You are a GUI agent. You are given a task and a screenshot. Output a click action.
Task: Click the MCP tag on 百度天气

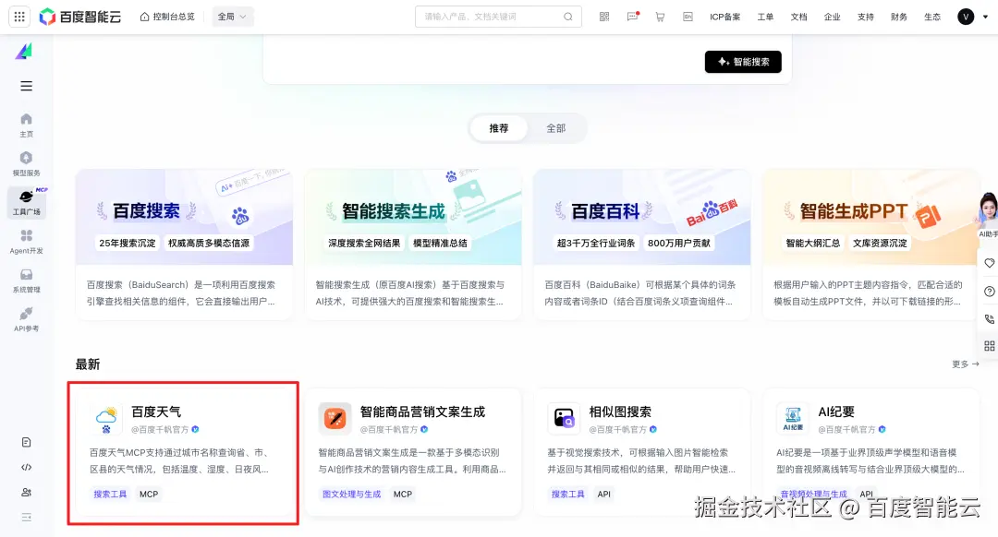pyautogui.click(x=148, y=494)
